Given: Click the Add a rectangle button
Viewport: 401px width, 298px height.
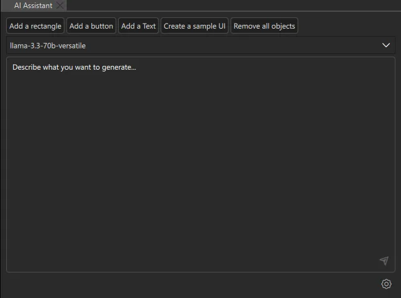Looking at the screenshot, I should (35, 26).
